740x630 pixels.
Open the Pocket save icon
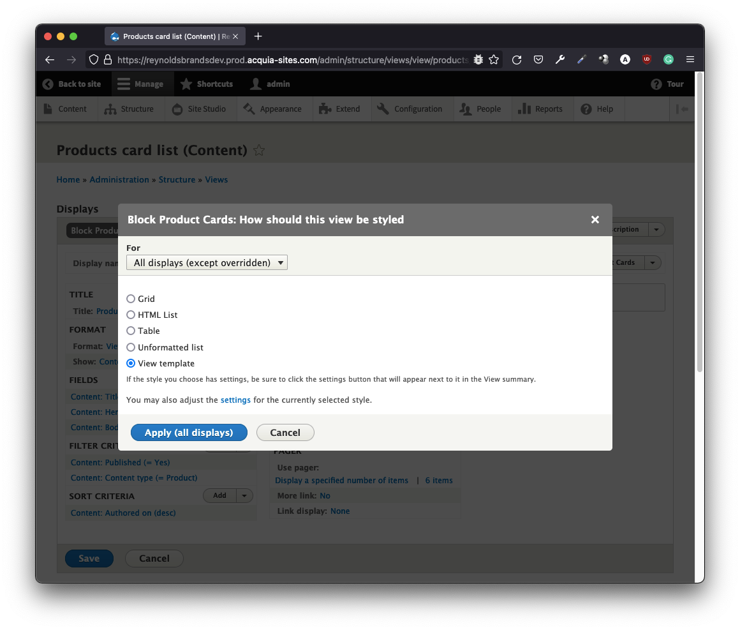(538, 59)
